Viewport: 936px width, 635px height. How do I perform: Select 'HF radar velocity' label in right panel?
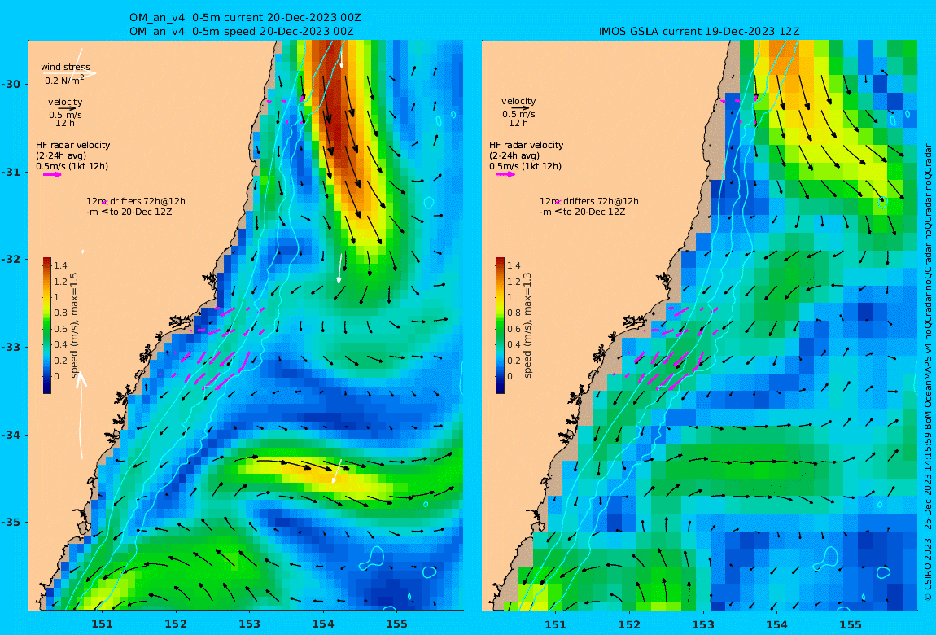pyautogui.click(x=527, y=145)
